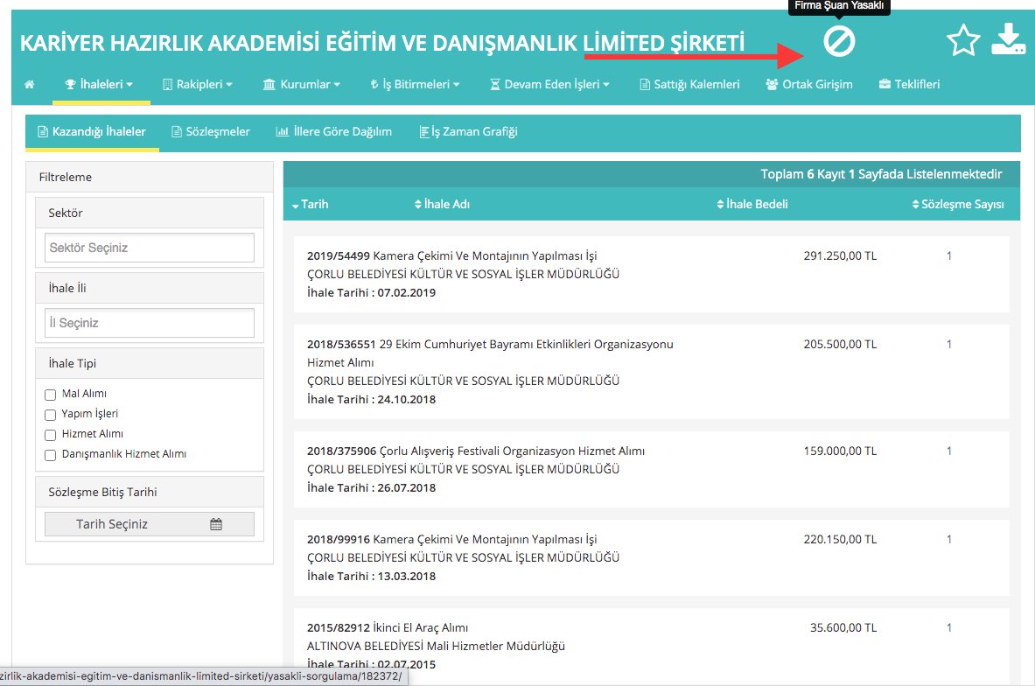1035x686 pixels.
Task: Sort the table by İhale Bedeli column
Action: [x=752, y=205]
